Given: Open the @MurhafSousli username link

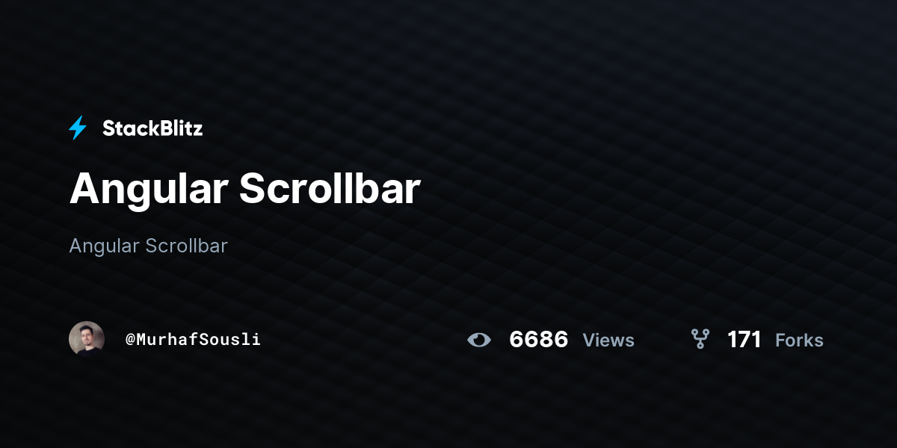Looking at the screenshot, I should click(193, 339).
